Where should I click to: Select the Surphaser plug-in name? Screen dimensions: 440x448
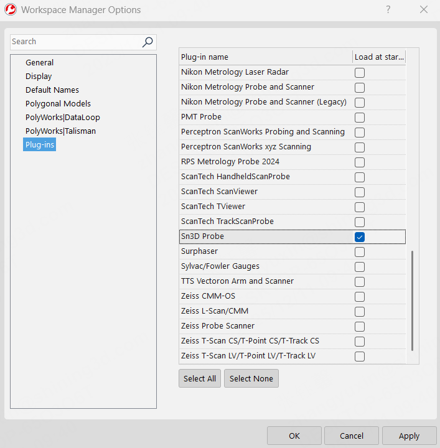tap(199, 251)
